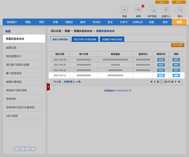The image size is (189, 157).
Task: Delete the 2017-03-11 registered bill
Action: coord(176,75)
